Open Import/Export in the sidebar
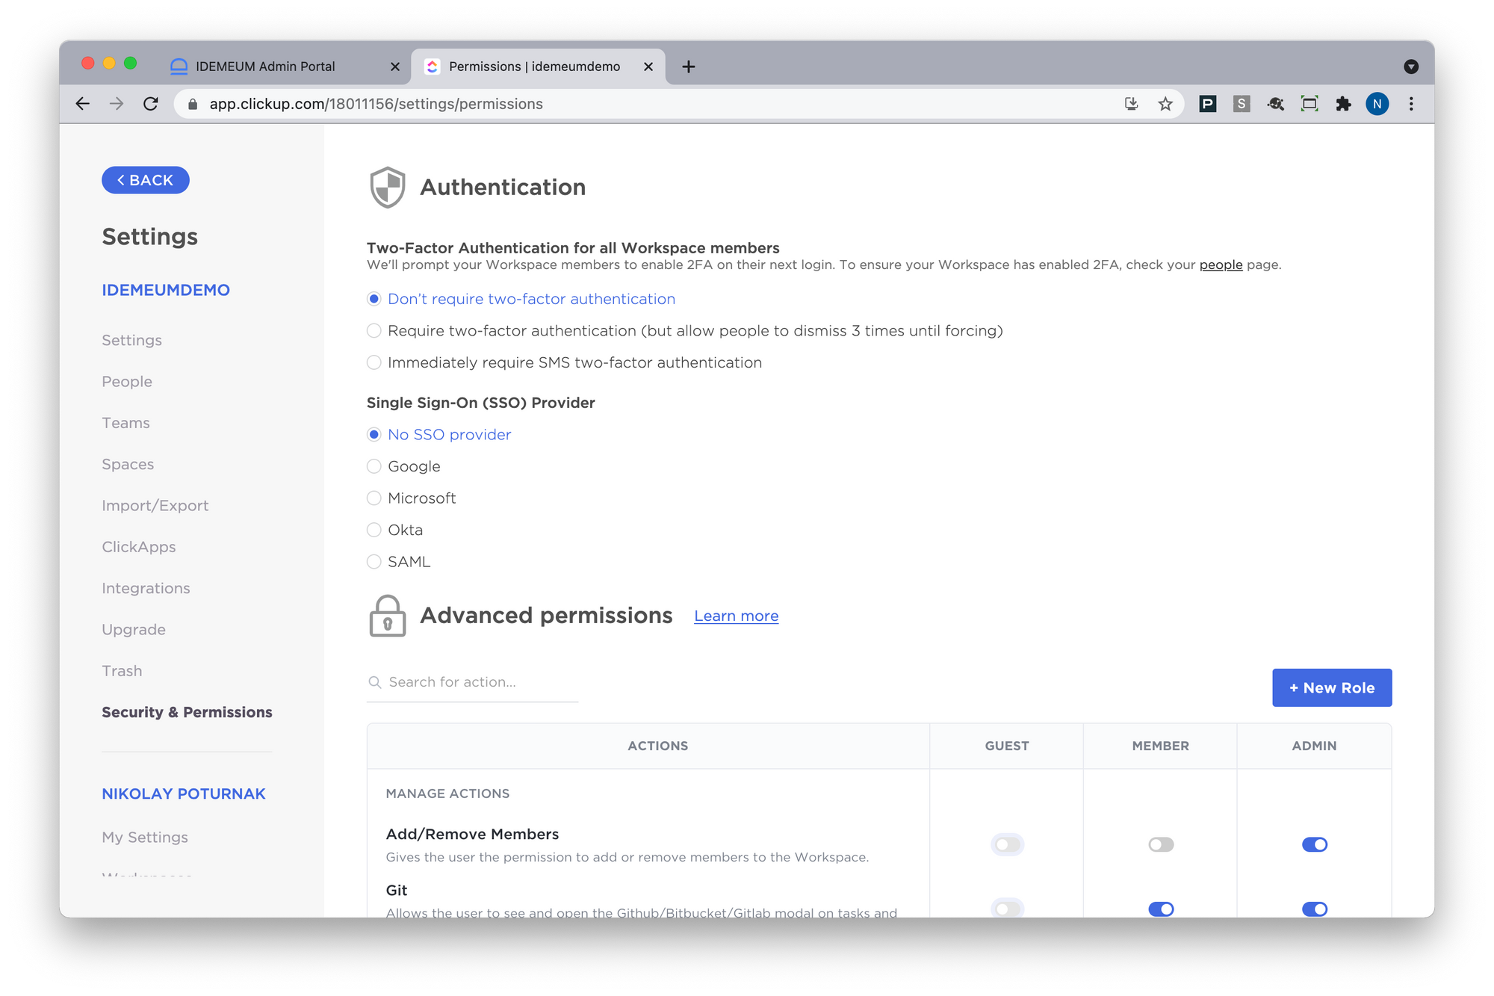The image size is (1494, 996). click(155, 506)
